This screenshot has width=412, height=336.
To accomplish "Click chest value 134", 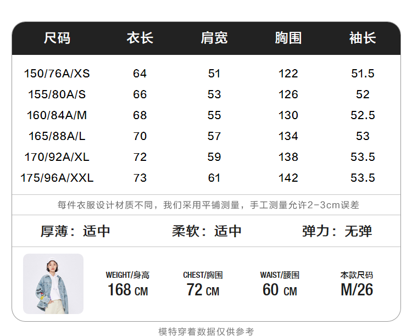I will pyautogui.click(x=288, y=136).
